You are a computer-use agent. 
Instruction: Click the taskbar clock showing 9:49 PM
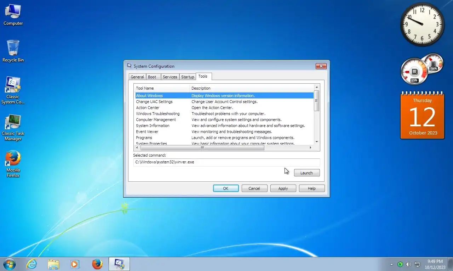[x=435, y=264]
